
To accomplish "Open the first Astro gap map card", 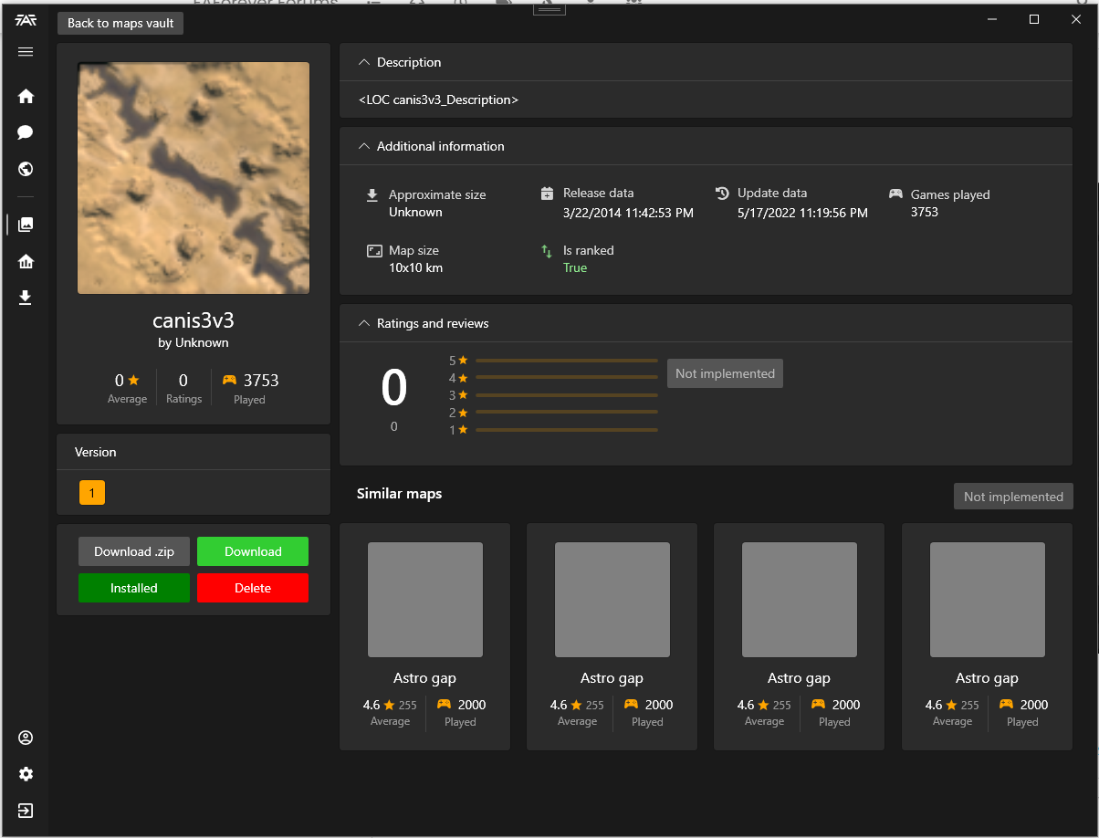I will point(424,636).
